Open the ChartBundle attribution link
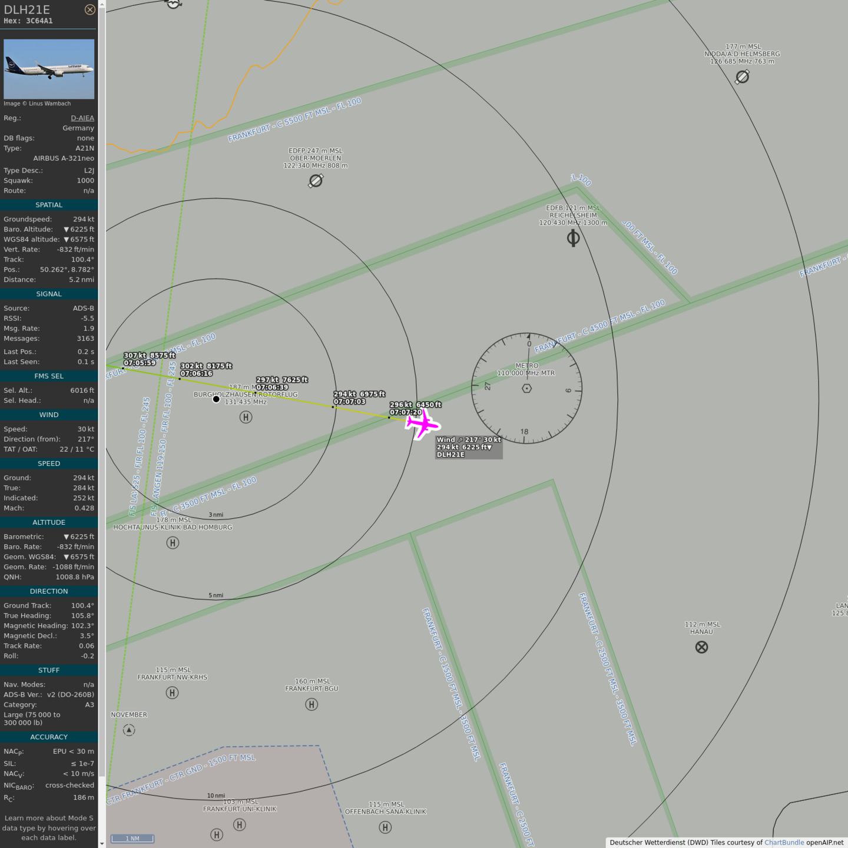Screen dimensions: 848x848 click(784, 842)
